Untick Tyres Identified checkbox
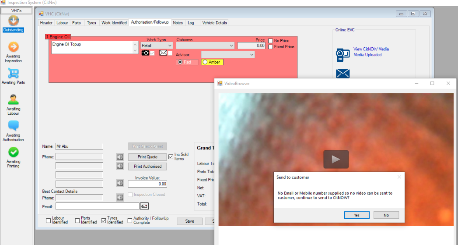Image resolution: width=458 pixels, height=245 pixels. pyautogui.click(x=103, y=221)
